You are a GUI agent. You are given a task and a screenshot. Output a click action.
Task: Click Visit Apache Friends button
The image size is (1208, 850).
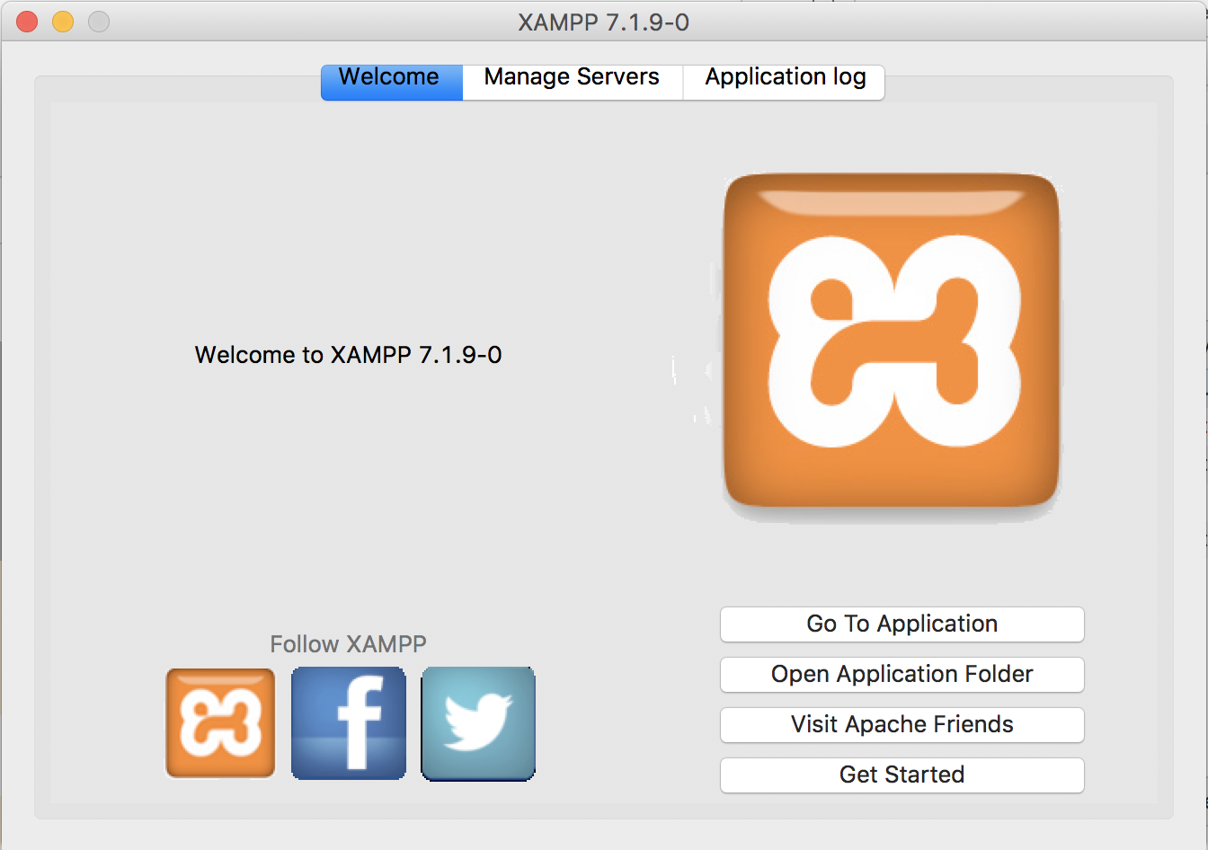pyautogui.click(x=902, y=725)
